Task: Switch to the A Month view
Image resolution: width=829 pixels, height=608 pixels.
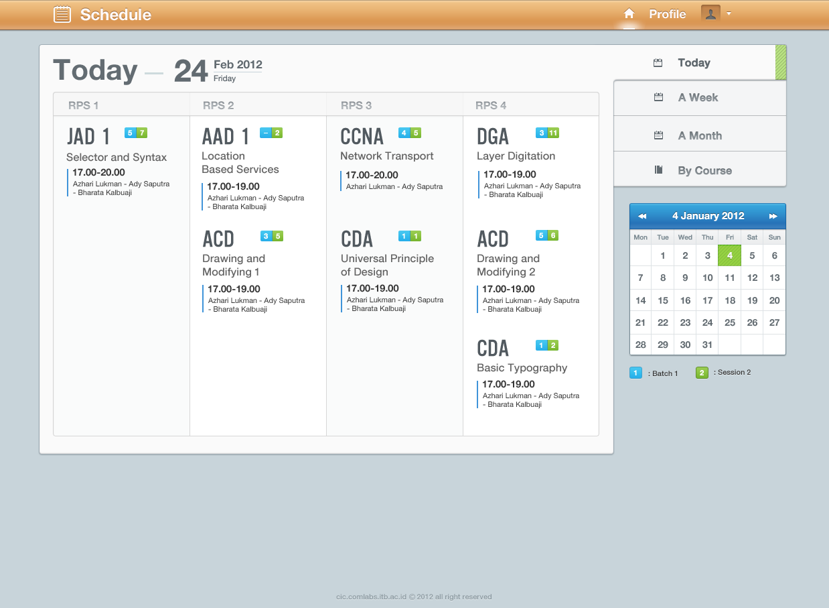Action: [700, 134]
